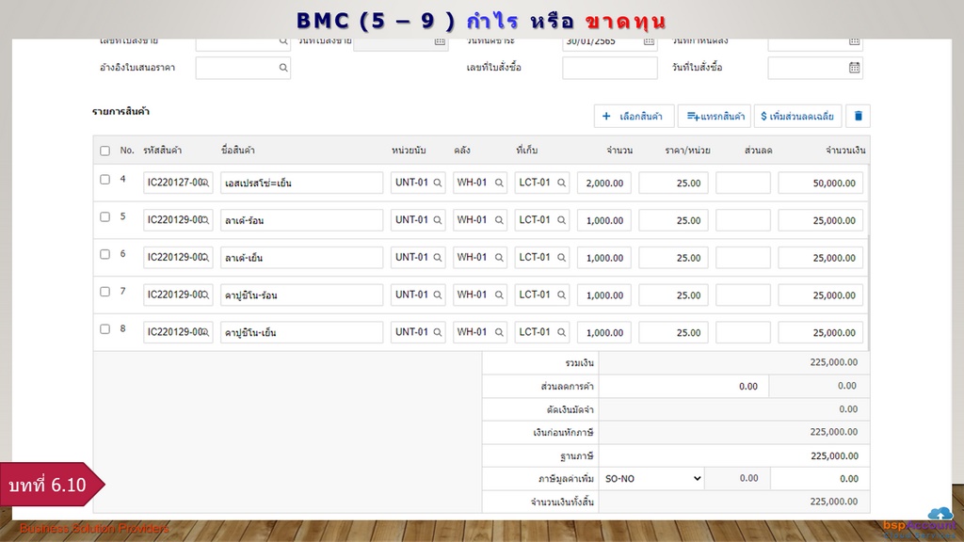The image size is (964, 542).
Task: Search location LCT-01 in row 8
Action: click(x=561, y=332)
